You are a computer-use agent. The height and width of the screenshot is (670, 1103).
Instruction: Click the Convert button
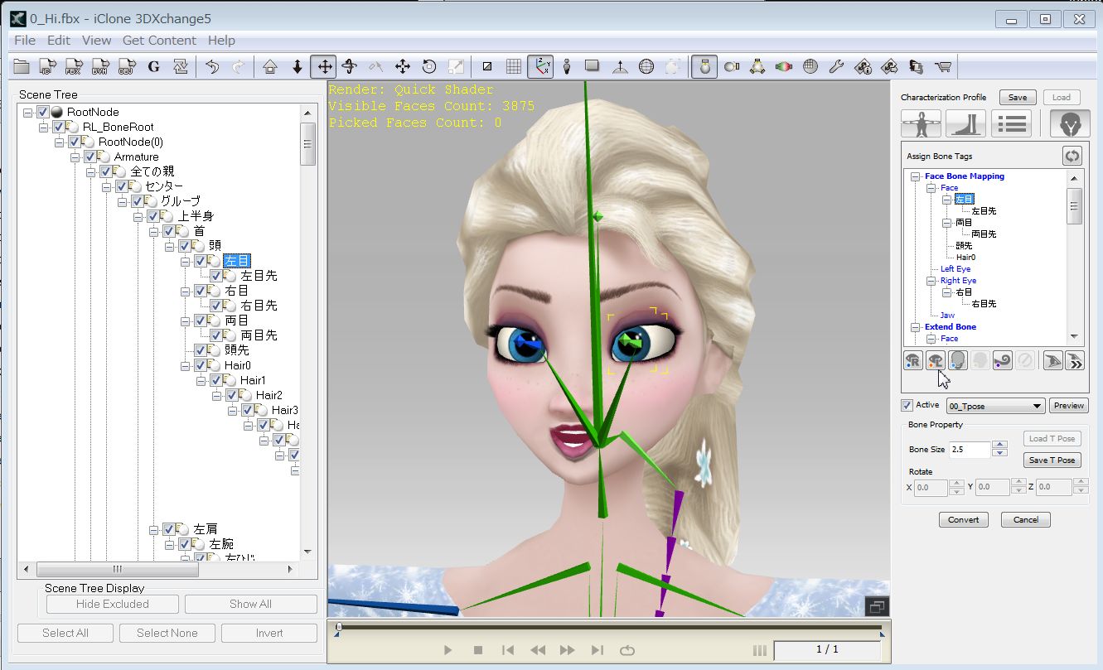(x=963, y=519)
